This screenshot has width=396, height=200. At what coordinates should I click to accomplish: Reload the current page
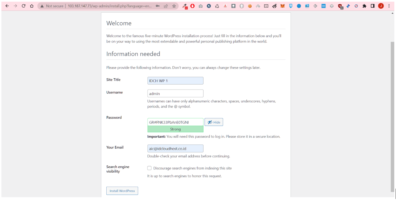click(x=24, y=6)
